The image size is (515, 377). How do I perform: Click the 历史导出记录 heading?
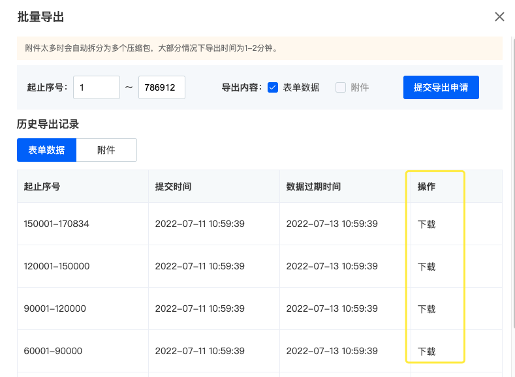coord(48,125)
